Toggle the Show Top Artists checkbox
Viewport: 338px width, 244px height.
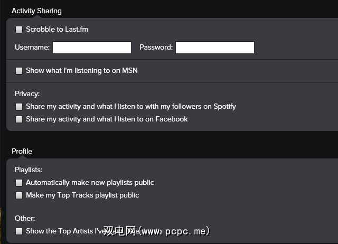click(x=19, y=231)
